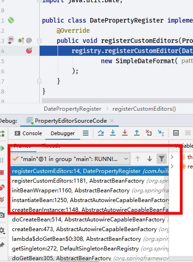Click the Step Into blue arrow icon
Screen dimensions: 193x262
113,133
